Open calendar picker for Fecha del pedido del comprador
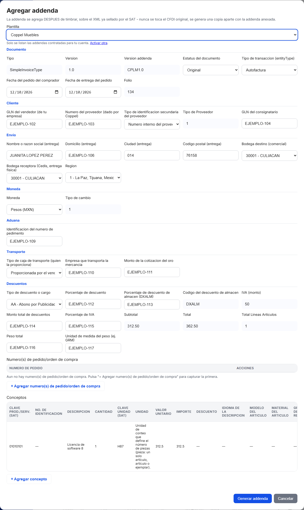This screenshot has width=304, height=510. [56, 92]
